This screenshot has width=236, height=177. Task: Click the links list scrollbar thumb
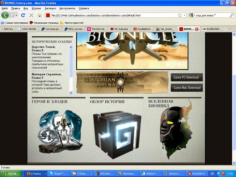coord(71,63)
